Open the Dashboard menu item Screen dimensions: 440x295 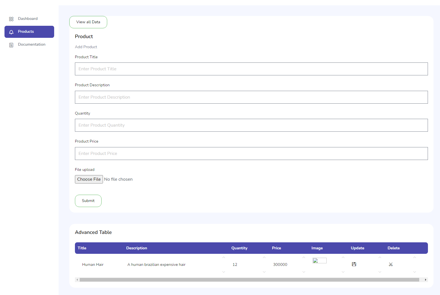29,19
